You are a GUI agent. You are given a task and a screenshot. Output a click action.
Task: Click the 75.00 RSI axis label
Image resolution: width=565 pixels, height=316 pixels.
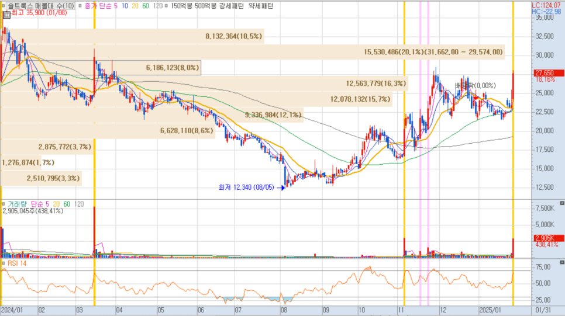543,267
